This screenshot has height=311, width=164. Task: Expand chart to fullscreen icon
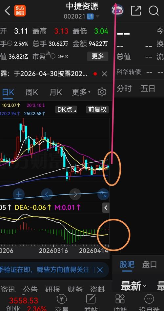[x=103, y=194]
